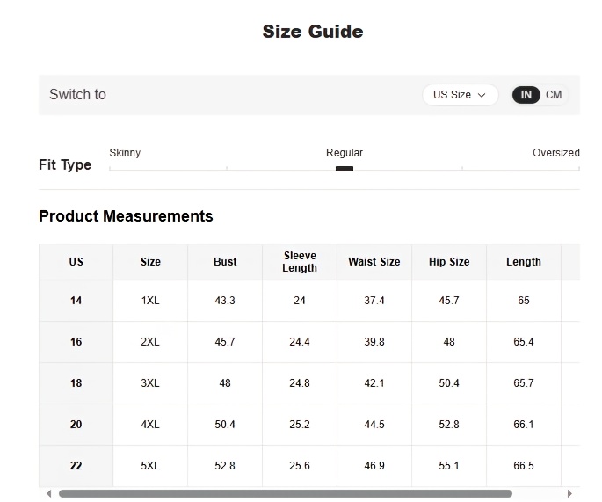Click the left scroll arrow
This screenshot has width=602, height=502.
pos(48,493)
